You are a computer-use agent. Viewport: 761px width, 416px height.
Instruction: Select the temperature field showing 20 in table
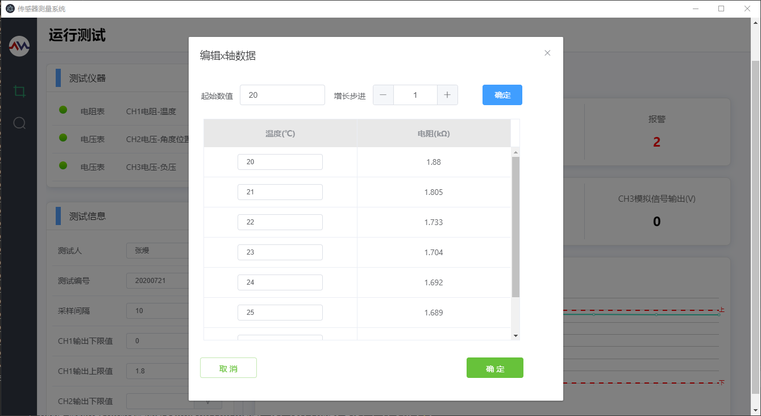tap(280, 162)
